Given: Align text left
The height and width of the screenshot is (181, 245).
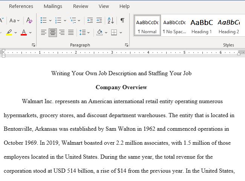Looking at the screenshot, I should (x=44, y=32).
